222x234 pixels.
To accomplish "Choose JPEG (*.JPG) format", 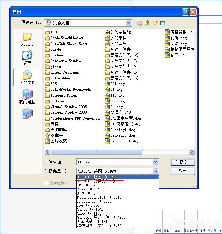I will click(x=118, y=193).
